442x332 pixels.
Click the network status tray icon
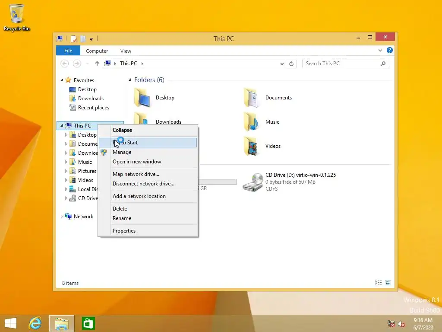coord(391,323)
